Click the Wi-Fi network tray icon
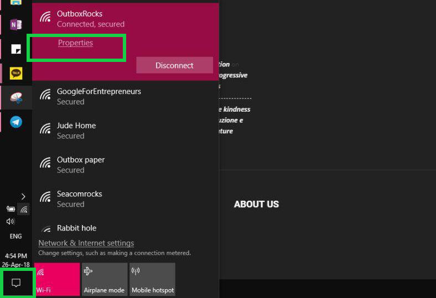Image resolution: width=436 pixels, height=298 pixels. pyautogui.click(x=24, y=209)
